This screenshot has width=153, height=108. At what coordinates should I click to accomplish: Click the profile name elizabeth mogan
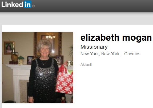(x=116, y=38)
